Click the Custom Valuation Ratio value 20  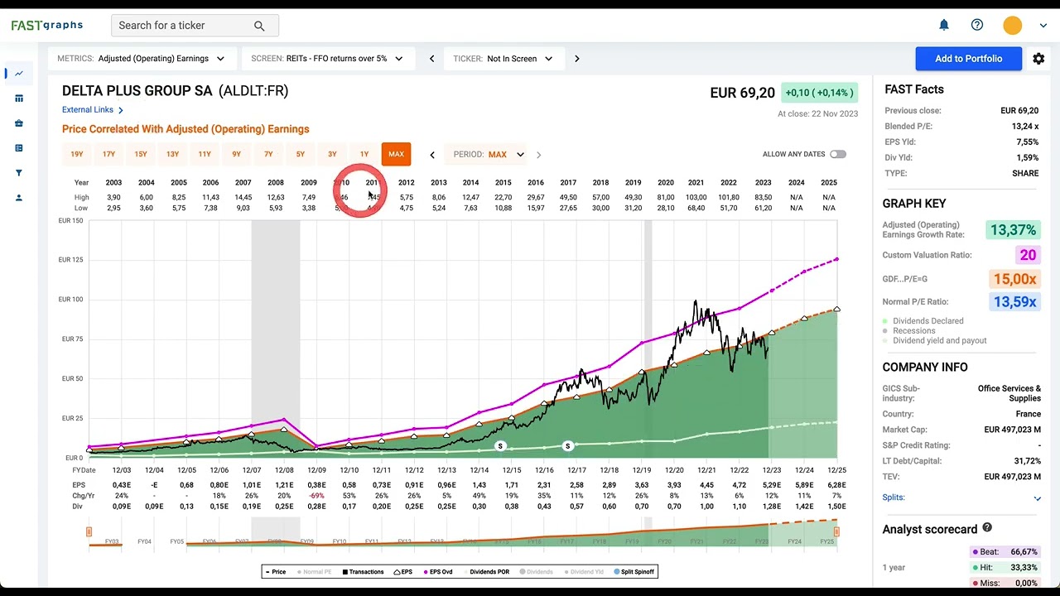tap(1028, 255)
